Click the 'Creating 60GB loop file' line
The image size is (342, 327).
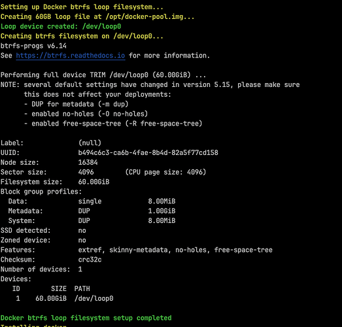97,17
